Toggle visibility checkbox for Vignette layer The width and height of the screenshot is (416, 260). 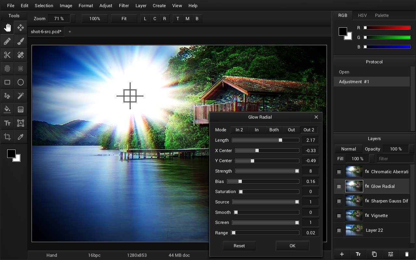click(339, 216)
